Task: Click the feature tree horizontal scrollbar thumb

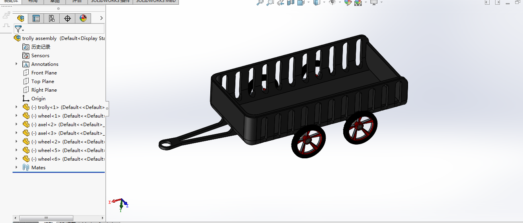Action: (x=46, y=218)
